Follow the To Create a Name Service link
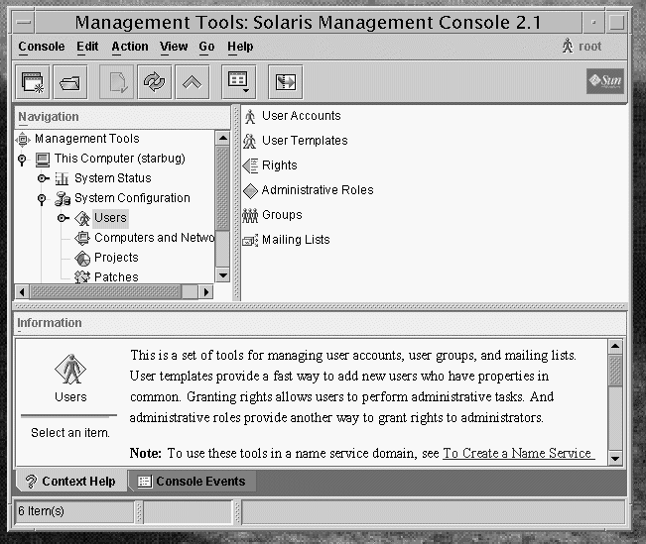Image resolution: width=646 pixels, height=544 pixels. [517, 453]
